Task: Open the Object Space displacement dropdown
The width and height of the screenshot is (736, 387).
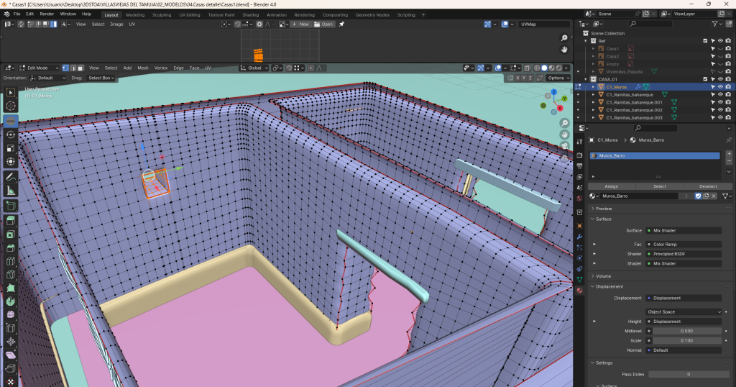Action: pyautogui.click(x=684, y=312)
